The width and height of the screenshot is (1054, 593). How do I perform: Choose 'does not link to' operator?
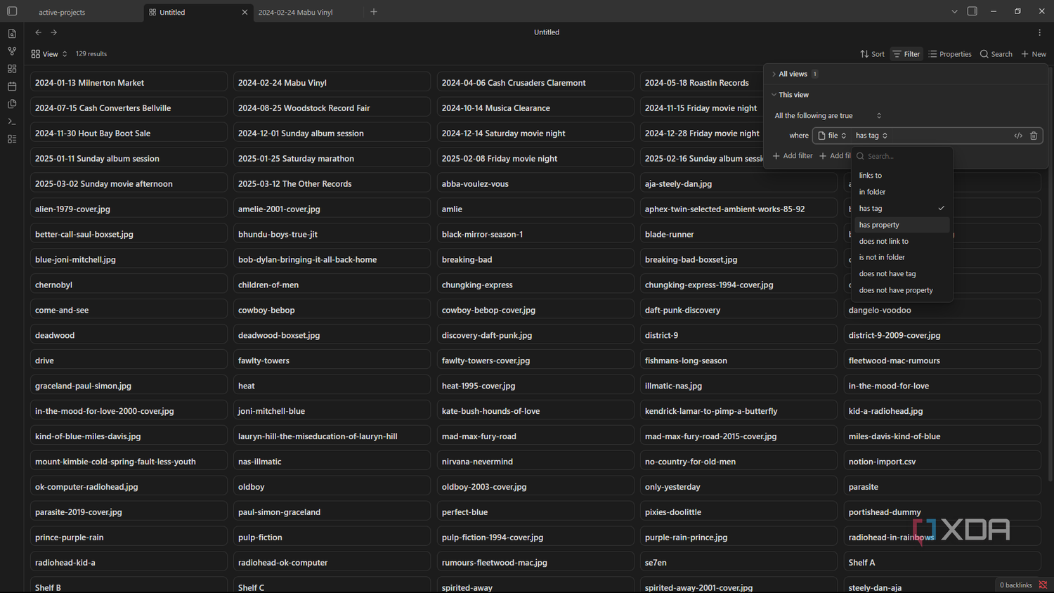(902, 241)
